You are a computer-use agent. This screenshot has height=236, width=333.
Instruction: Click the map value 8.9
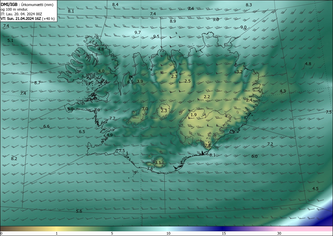(173, 21)
